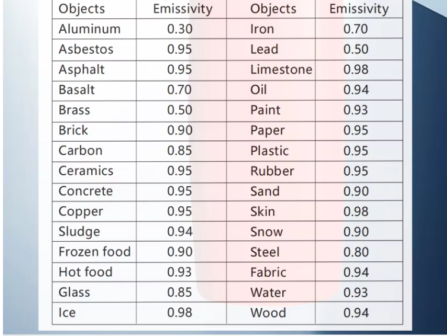The height and width of the screenshot is (336, 447).
Task: Click the Ice emissivity value 0.98
Action: tap(180, 313)
